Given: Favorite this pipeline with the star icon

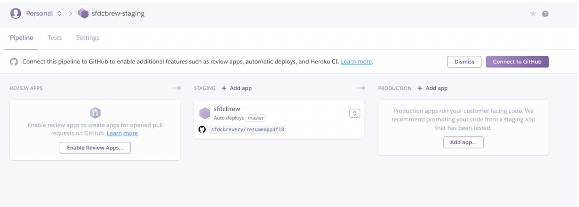Looking at the screenshot, I should (x=533, y=13).
